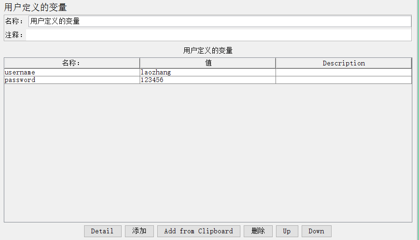Select the username name cell
Image resolution: width=419 pixels, height=240 pixels.
[x=72, y=72]
